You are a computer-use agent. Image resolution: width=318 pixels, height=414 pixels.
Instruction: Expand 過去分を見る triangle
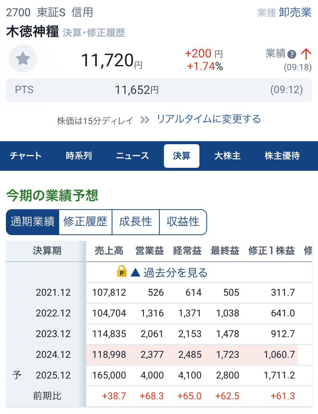(135, 272)
